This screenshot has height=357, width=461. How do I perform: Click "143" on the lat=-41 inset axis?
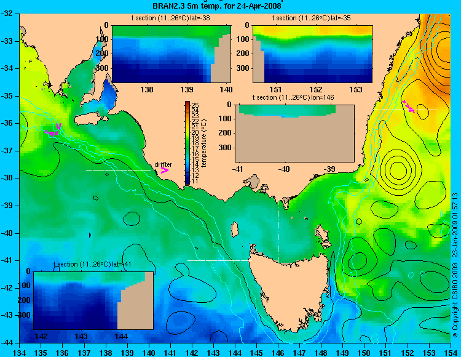point(81,336)
